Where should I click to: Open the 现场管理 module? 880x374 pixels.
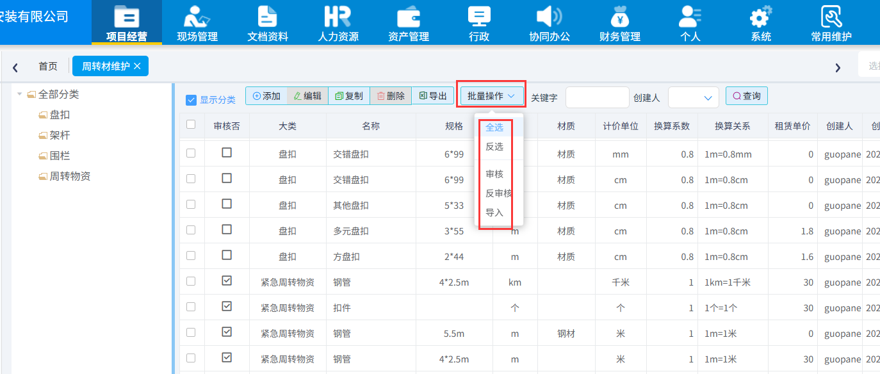pos(197,23)
